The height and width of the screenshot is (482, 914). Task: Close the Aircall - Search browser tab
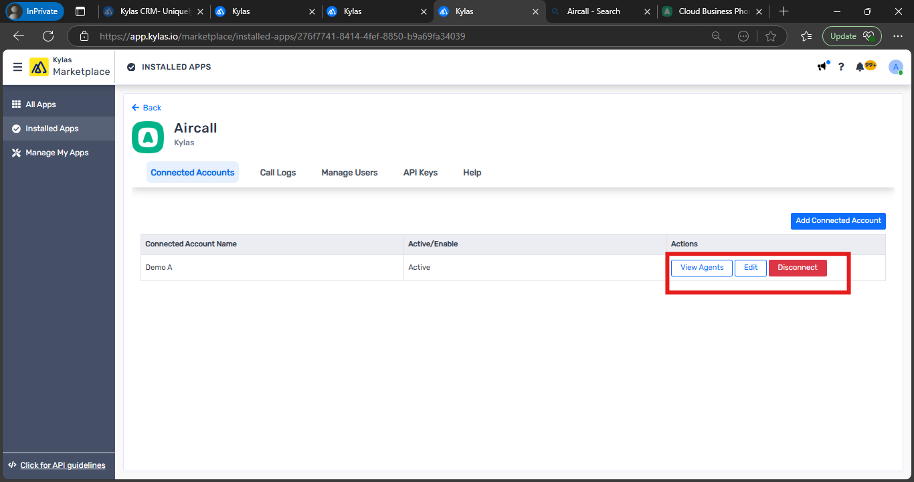(646, 11)
